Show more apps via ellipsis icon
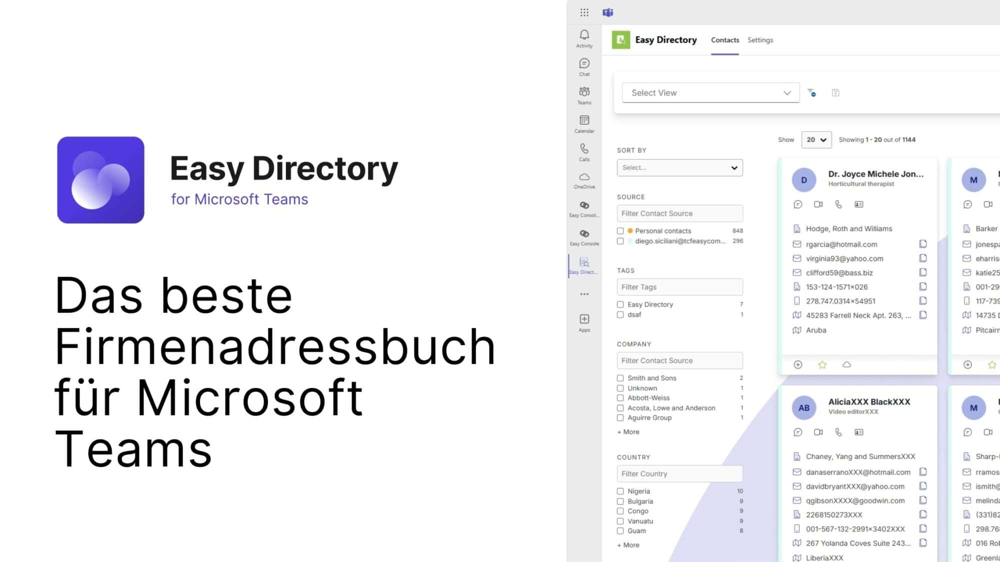The width and height of the screenshot is (1000, 562). pyautogui.click(x=584, y=294)
